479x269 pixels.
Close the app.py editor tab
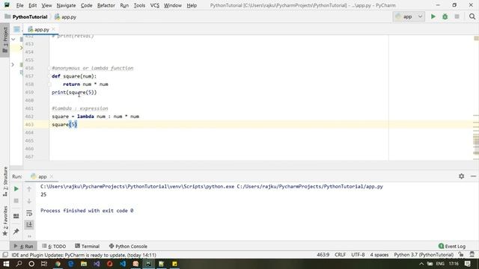[x=53, y=29]
